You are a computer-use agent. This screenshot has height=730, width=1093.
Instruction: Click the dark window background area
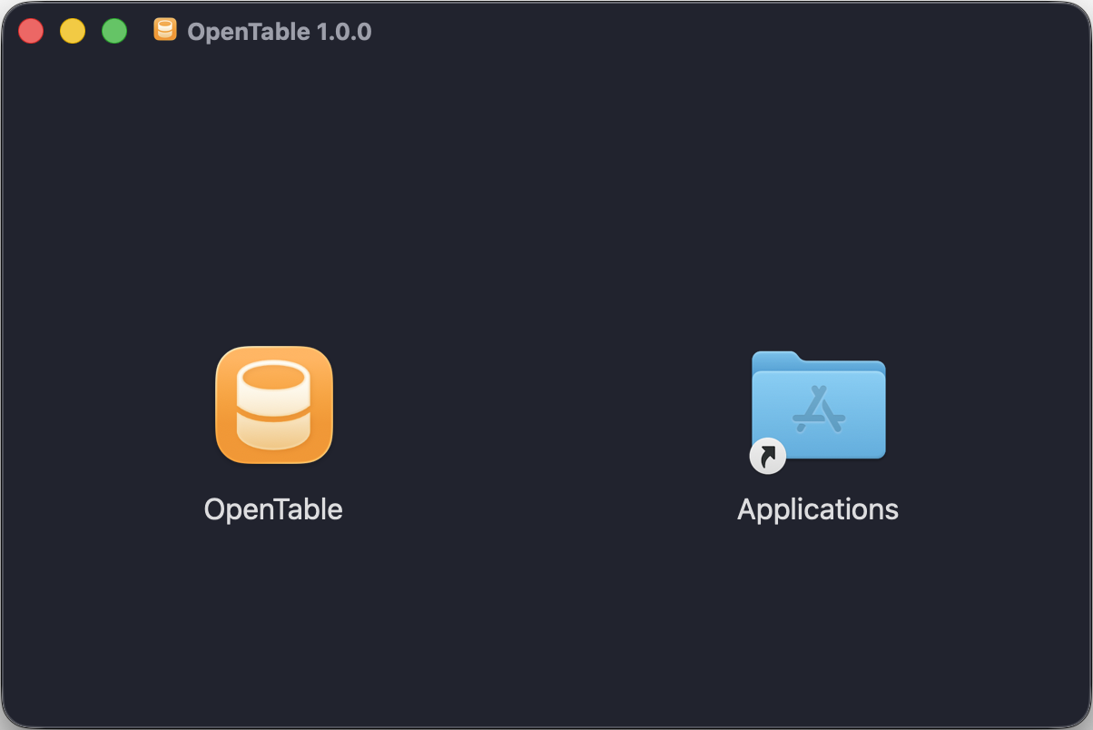pos(545,636)
